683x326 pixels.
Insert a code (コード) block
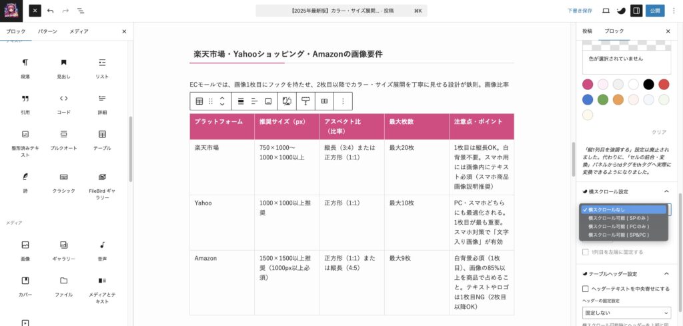[63, 103]
